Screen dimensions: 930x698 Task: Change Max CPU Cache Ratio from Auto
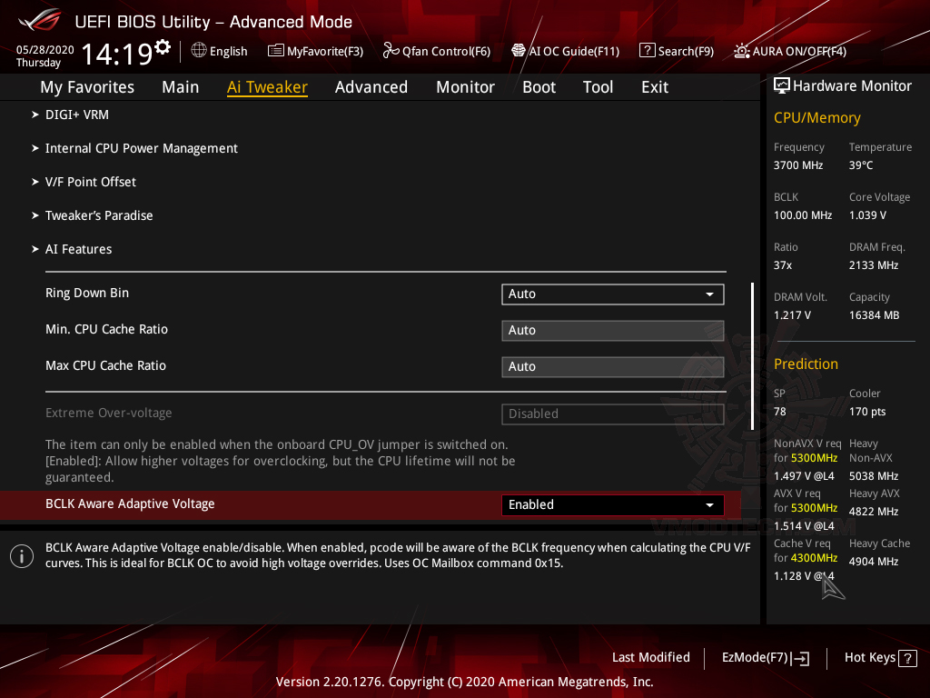click(612, 366)
